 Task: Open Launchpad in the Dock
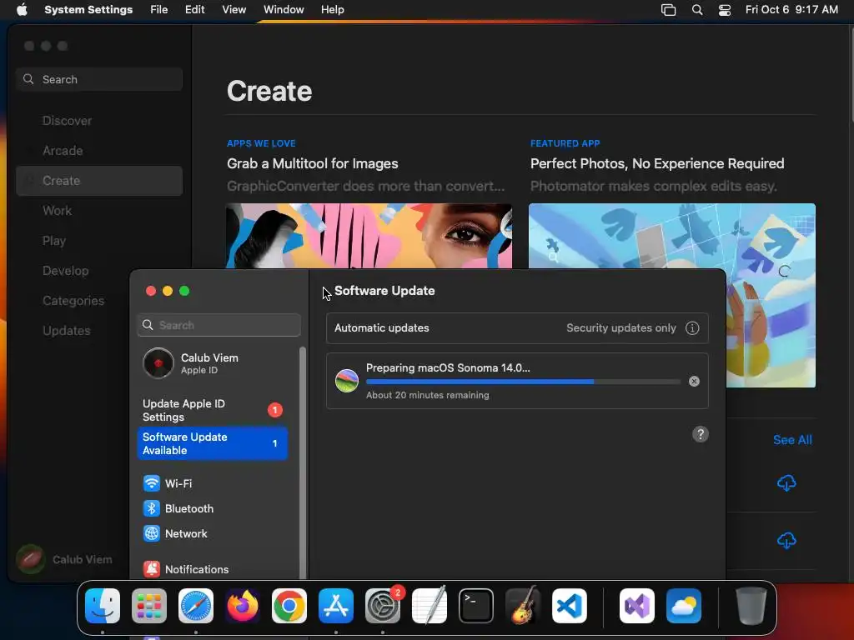[x=149, y=606]
